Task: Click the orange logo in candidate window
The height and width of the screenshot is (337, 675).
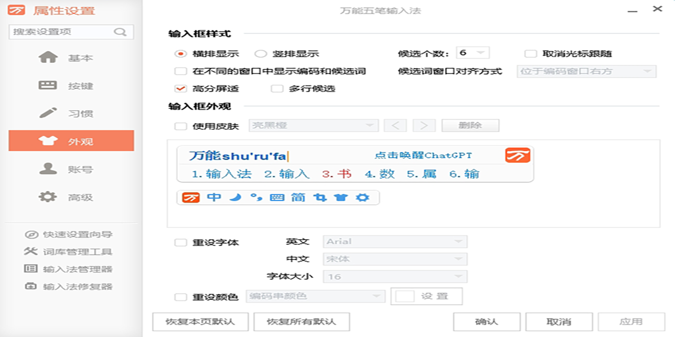Action: (517, 156)
